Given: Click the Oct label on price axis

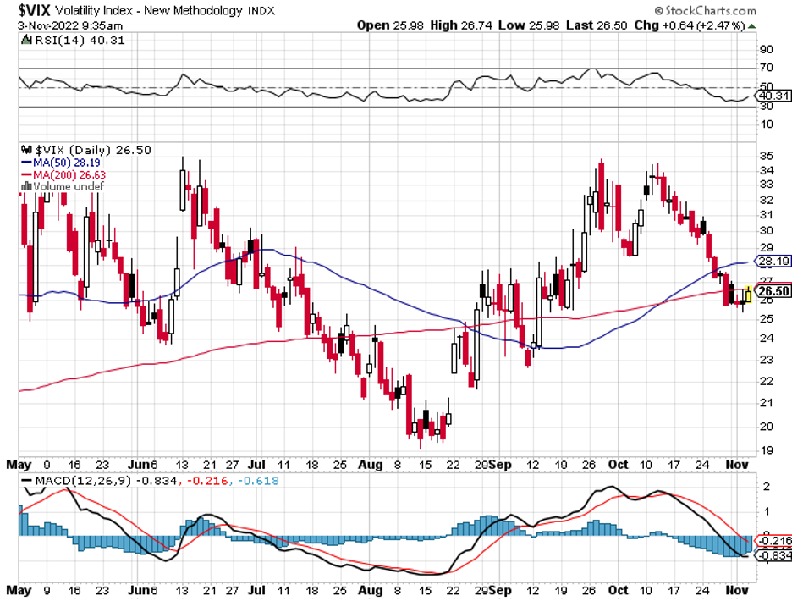Looking at the screenshot, I should pos(618,465).
